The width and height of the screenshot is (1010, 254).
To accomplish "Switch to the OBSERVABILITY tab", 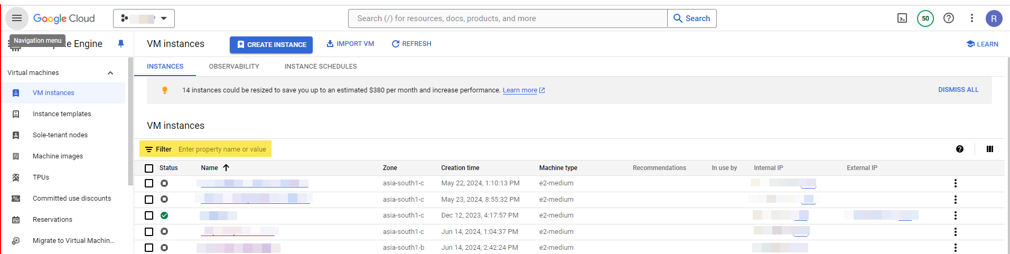I will pyautogui.click(x=234, y=67).
